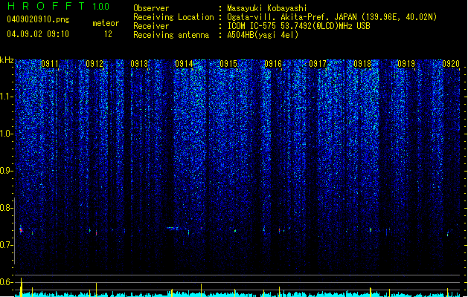468x297 pixels.
Task: Click the 0920 time marker
Action: tap(451, 64)
